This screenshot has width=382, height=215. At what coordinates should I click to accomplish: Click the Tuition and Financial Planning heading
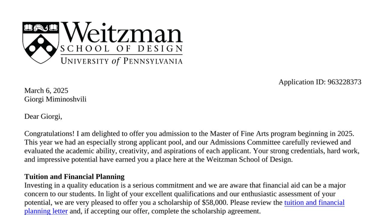click(x=74, y=176)
